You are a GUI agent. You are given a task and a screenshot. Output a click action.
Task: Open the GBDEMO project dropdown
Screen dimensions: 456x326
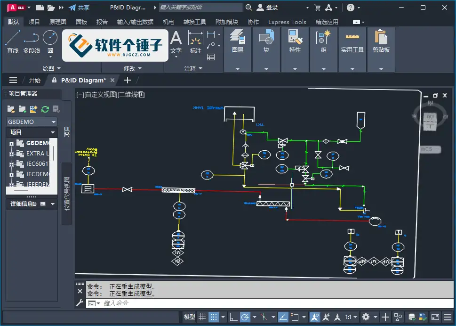(53, 122)
